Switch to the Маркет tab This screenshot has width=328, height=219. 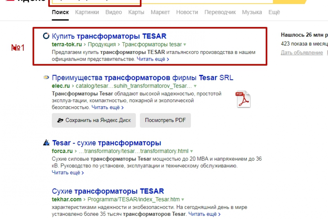(x=160, y=12)
